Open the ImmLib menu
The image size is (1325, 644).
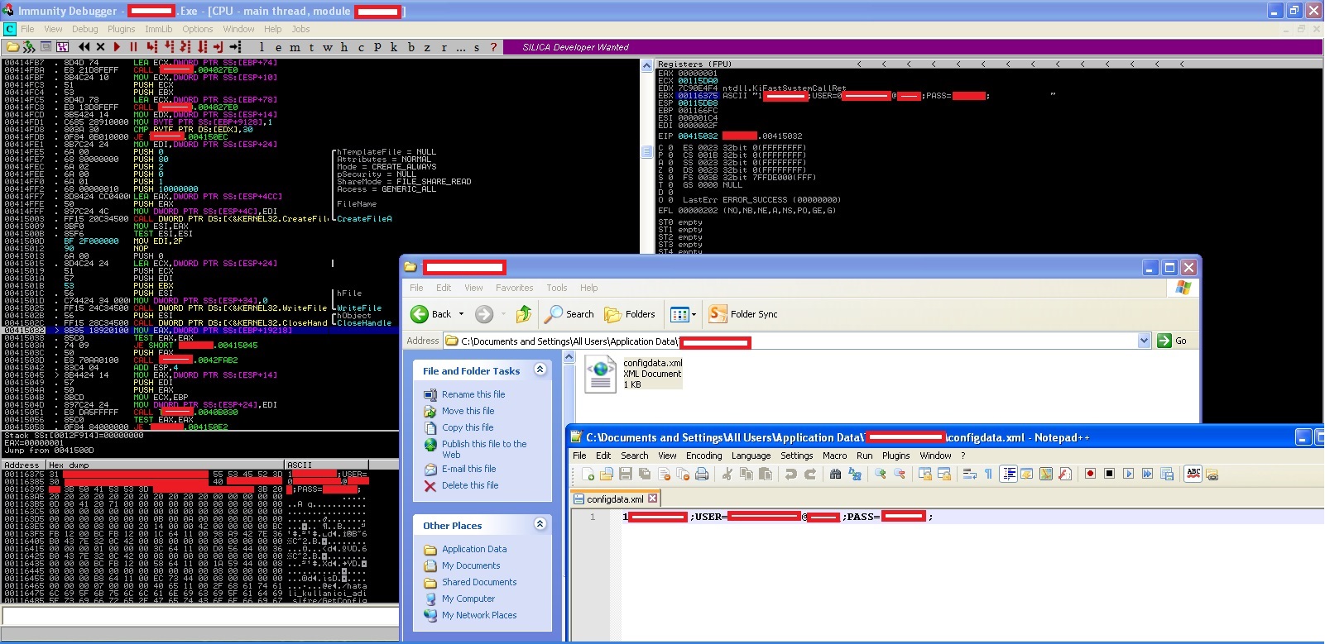click(x=159, y=29)
